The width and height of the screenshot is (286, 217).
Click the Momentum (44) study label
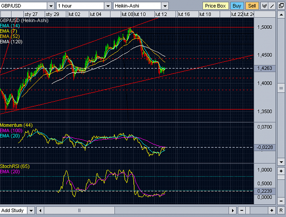pos(16,125)
